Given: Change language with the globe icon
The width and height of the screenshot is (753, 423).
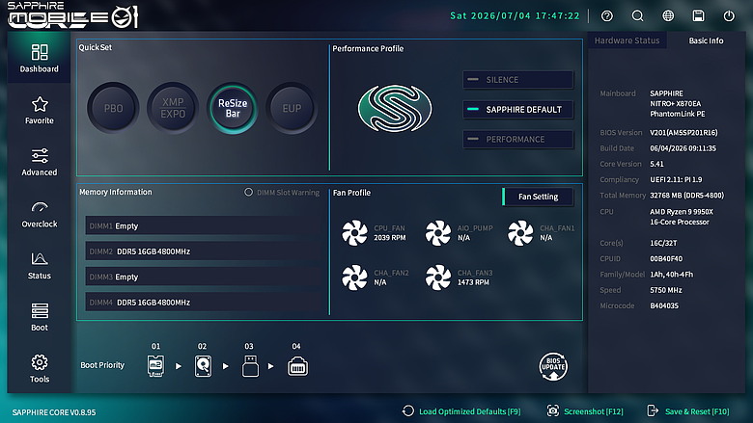Looking at the screenshot, I should (668, 15).
